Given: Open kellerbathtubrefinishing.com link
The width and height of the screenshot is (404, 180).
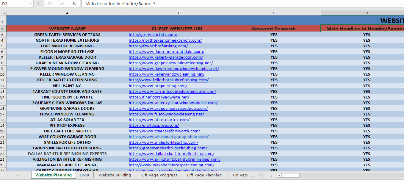Looking at the screenshot, I should [x=169, y=80].
